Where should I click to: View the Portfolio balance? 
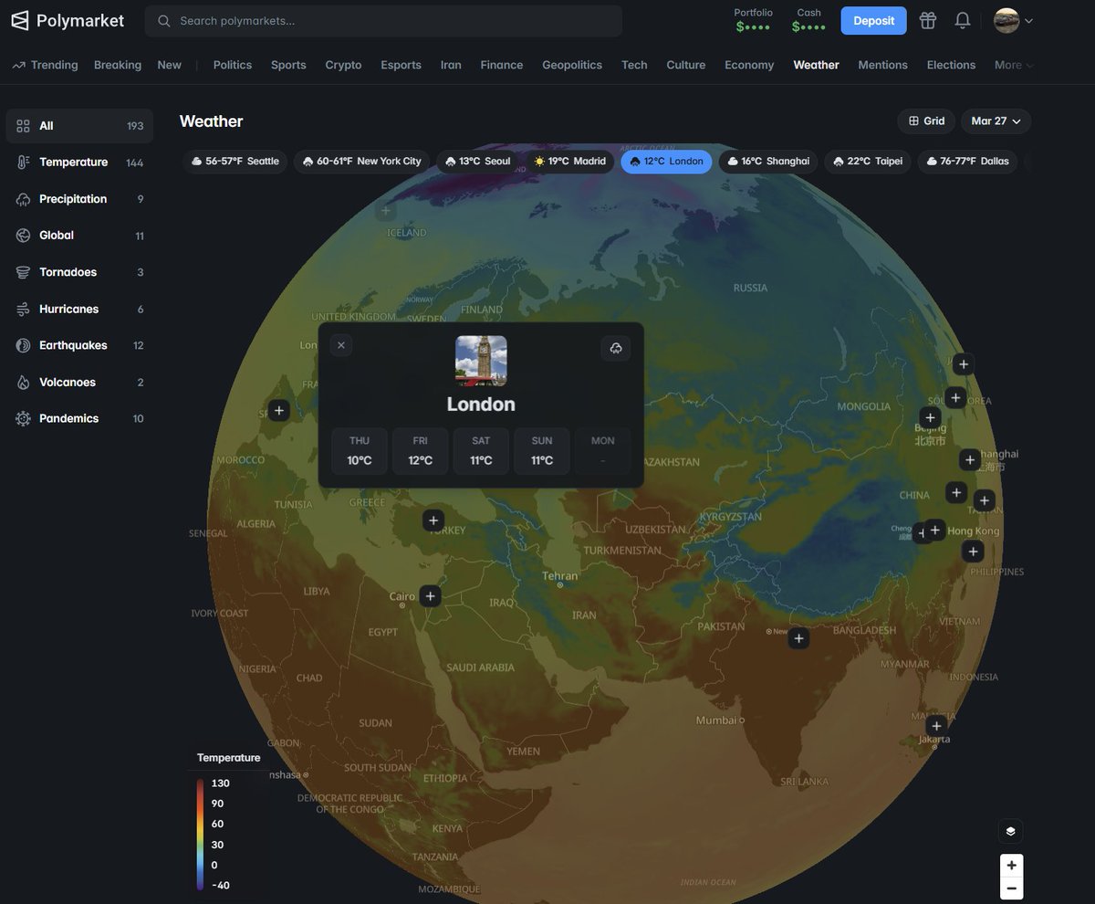753,20
